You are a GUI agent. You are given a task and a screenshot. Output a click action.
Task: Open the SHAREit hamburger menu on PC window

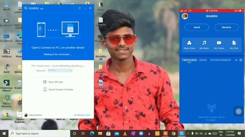point(80,8)
